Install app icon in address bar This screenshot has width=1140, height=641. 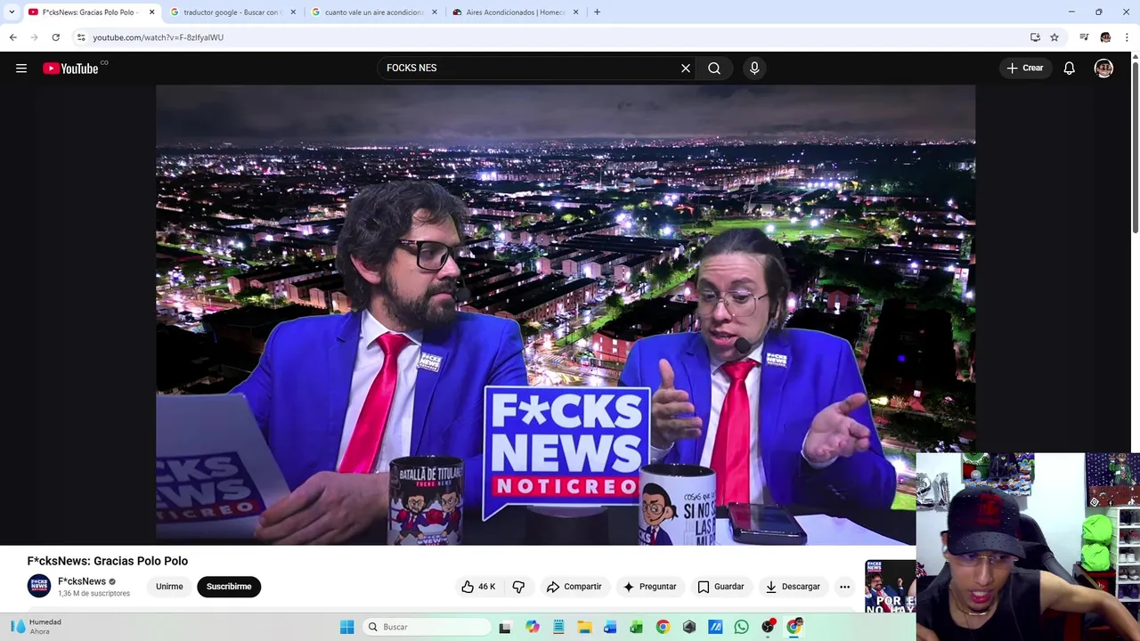click(1035, 37)
